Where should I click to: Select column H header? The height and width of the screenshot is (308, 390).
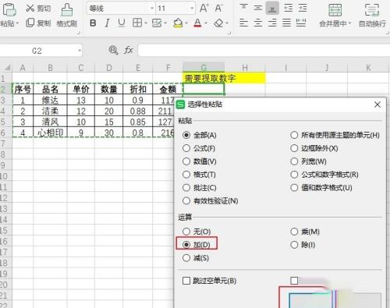pyautogui.click(x=245, y=68)
